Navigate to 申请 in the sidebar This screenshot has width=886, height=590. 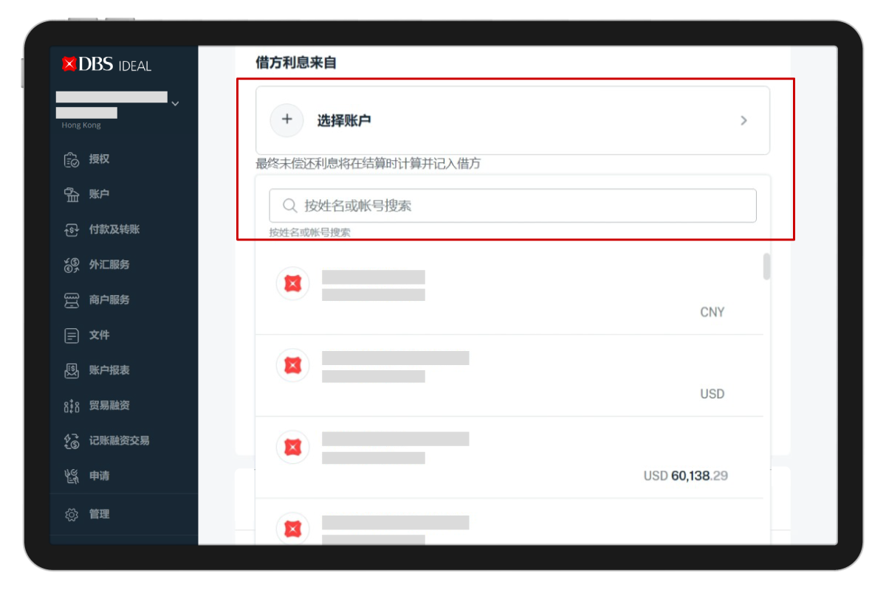(x=99, y=476)
